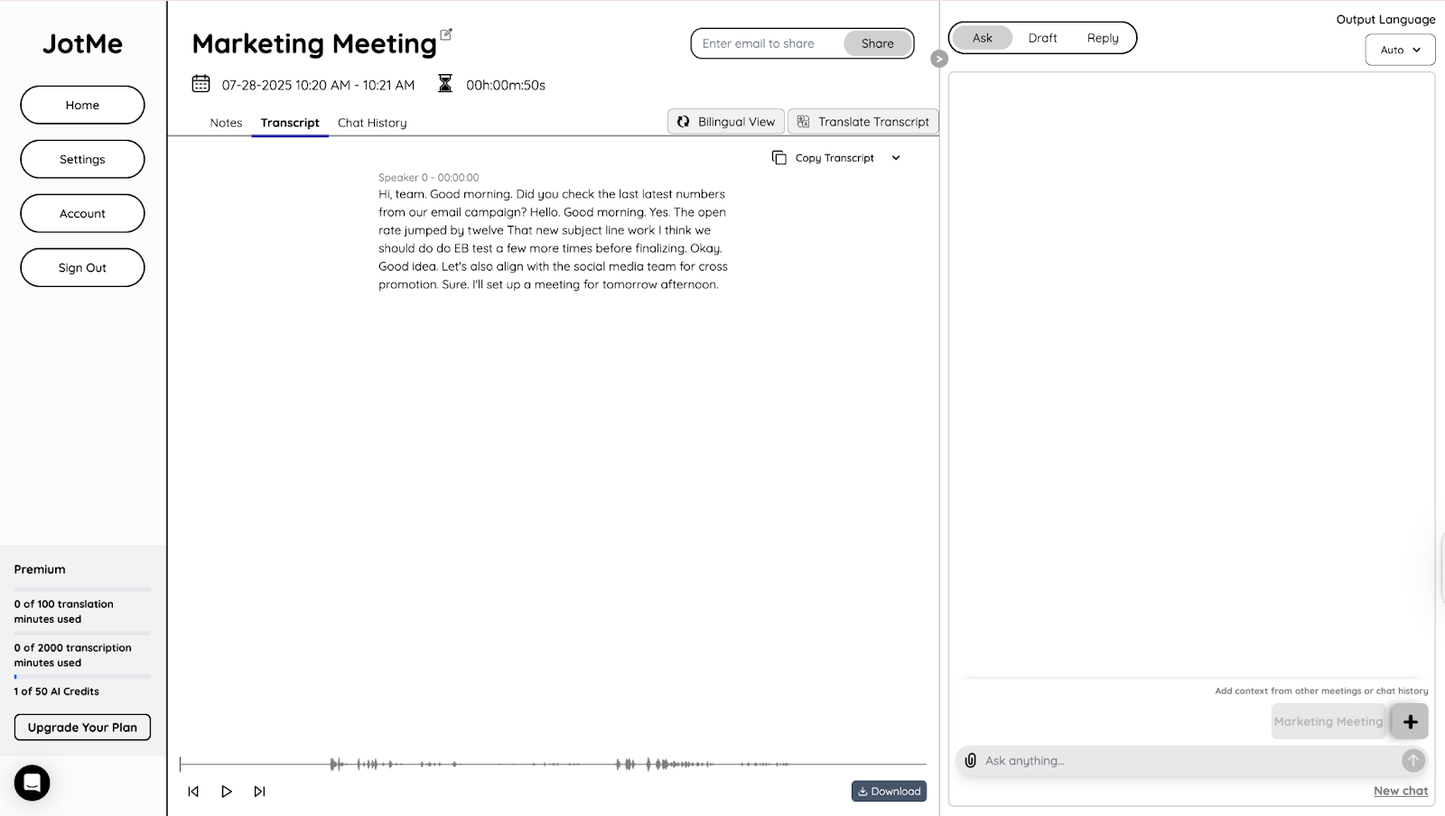Skip to audio start

click(x=193, y=792)
